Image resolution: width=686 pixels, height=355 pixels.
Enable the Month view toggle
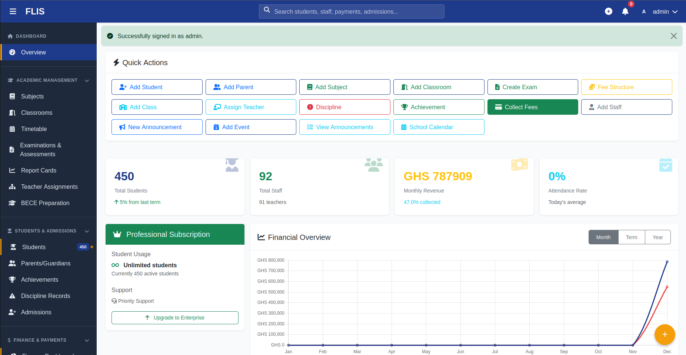point(603,237)
